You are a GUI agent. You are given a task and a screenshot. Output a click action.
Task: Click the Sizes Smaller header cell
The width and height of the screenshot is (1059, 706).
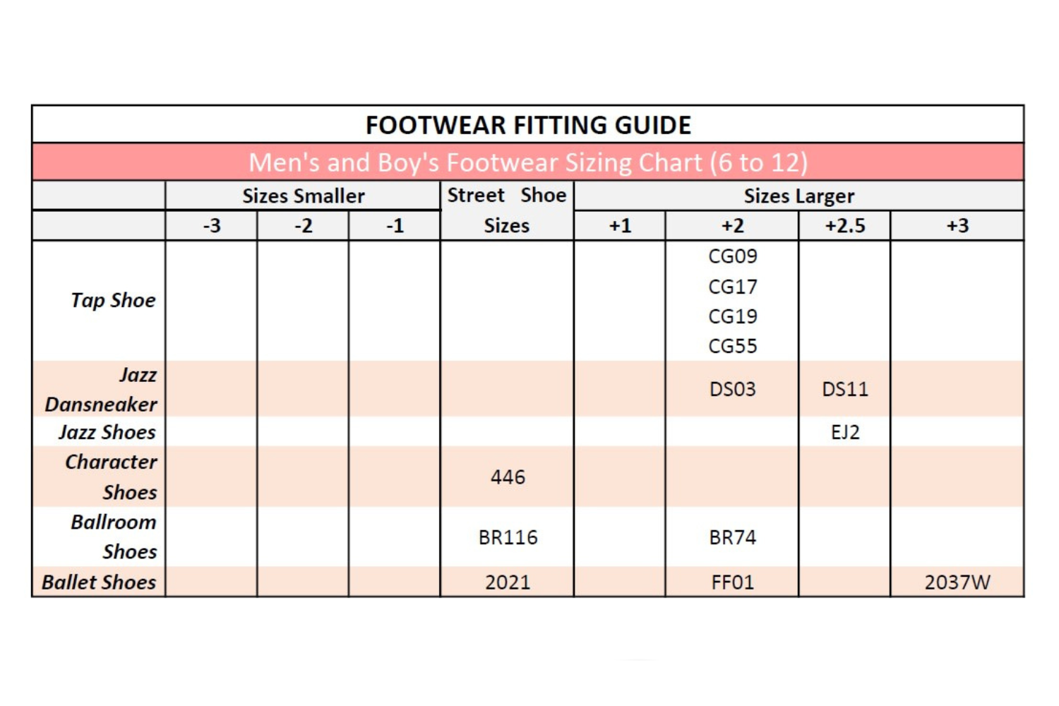pyautogui.click(x=304, y=196)
